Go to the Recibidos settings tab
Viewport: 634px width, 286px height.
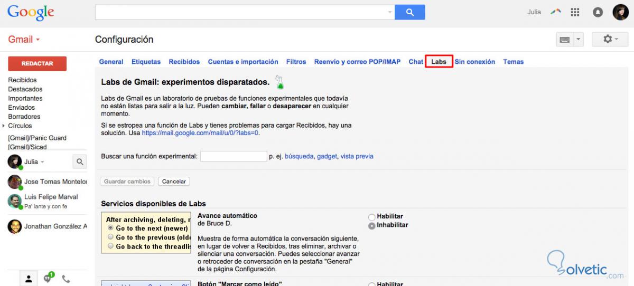point(184,62)
